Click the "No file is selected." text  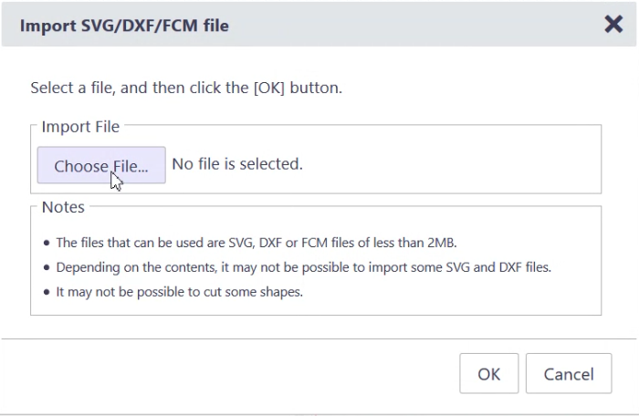pos(237,164)
